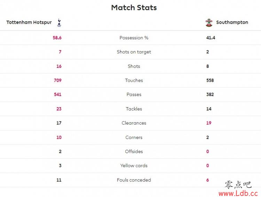The width and height of the screenshot is (261, 197).
Task: Select the Yellow cards stat label
Action: point(134,166)
